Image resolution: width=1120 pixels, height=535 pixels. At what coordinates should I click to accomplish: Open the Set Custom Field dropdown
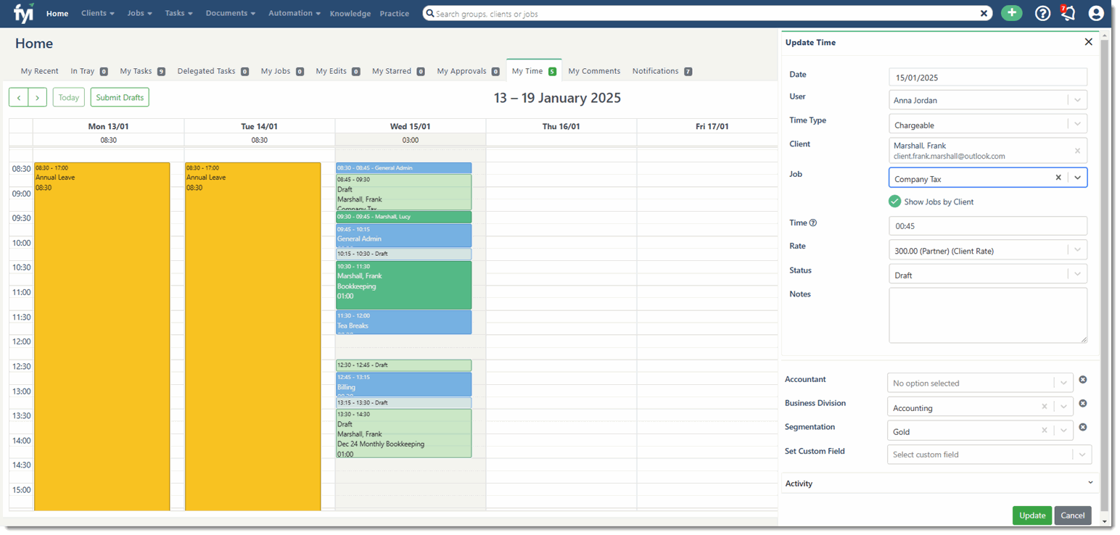pyautogui.click(x=989, y=455)
